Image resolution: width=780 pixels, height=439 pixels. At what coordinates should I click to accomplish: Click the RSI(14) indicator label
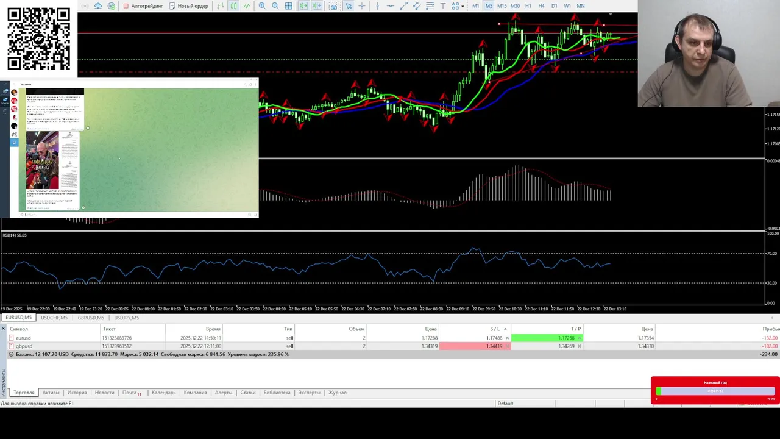pyautogui.click(x=14, y=235)
